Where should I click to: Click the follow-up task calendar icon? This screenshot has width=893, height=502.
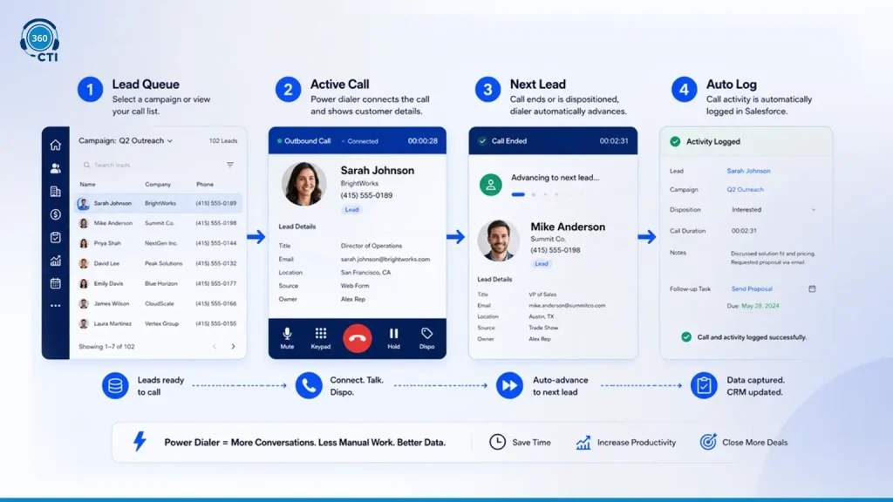[812, 288]
